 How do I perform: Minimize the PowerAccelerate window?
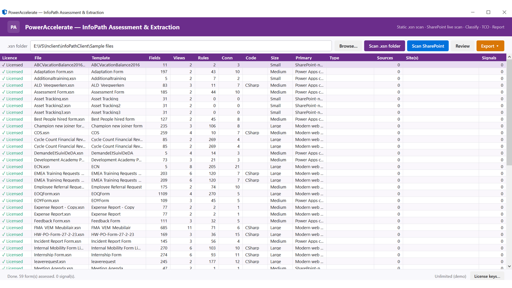(x=473, y=12)
